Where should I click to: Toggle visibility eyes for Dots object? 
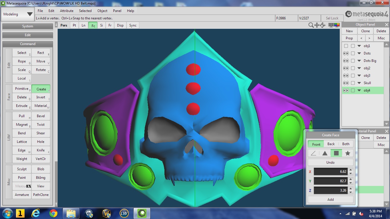click(x=346, y=53)
